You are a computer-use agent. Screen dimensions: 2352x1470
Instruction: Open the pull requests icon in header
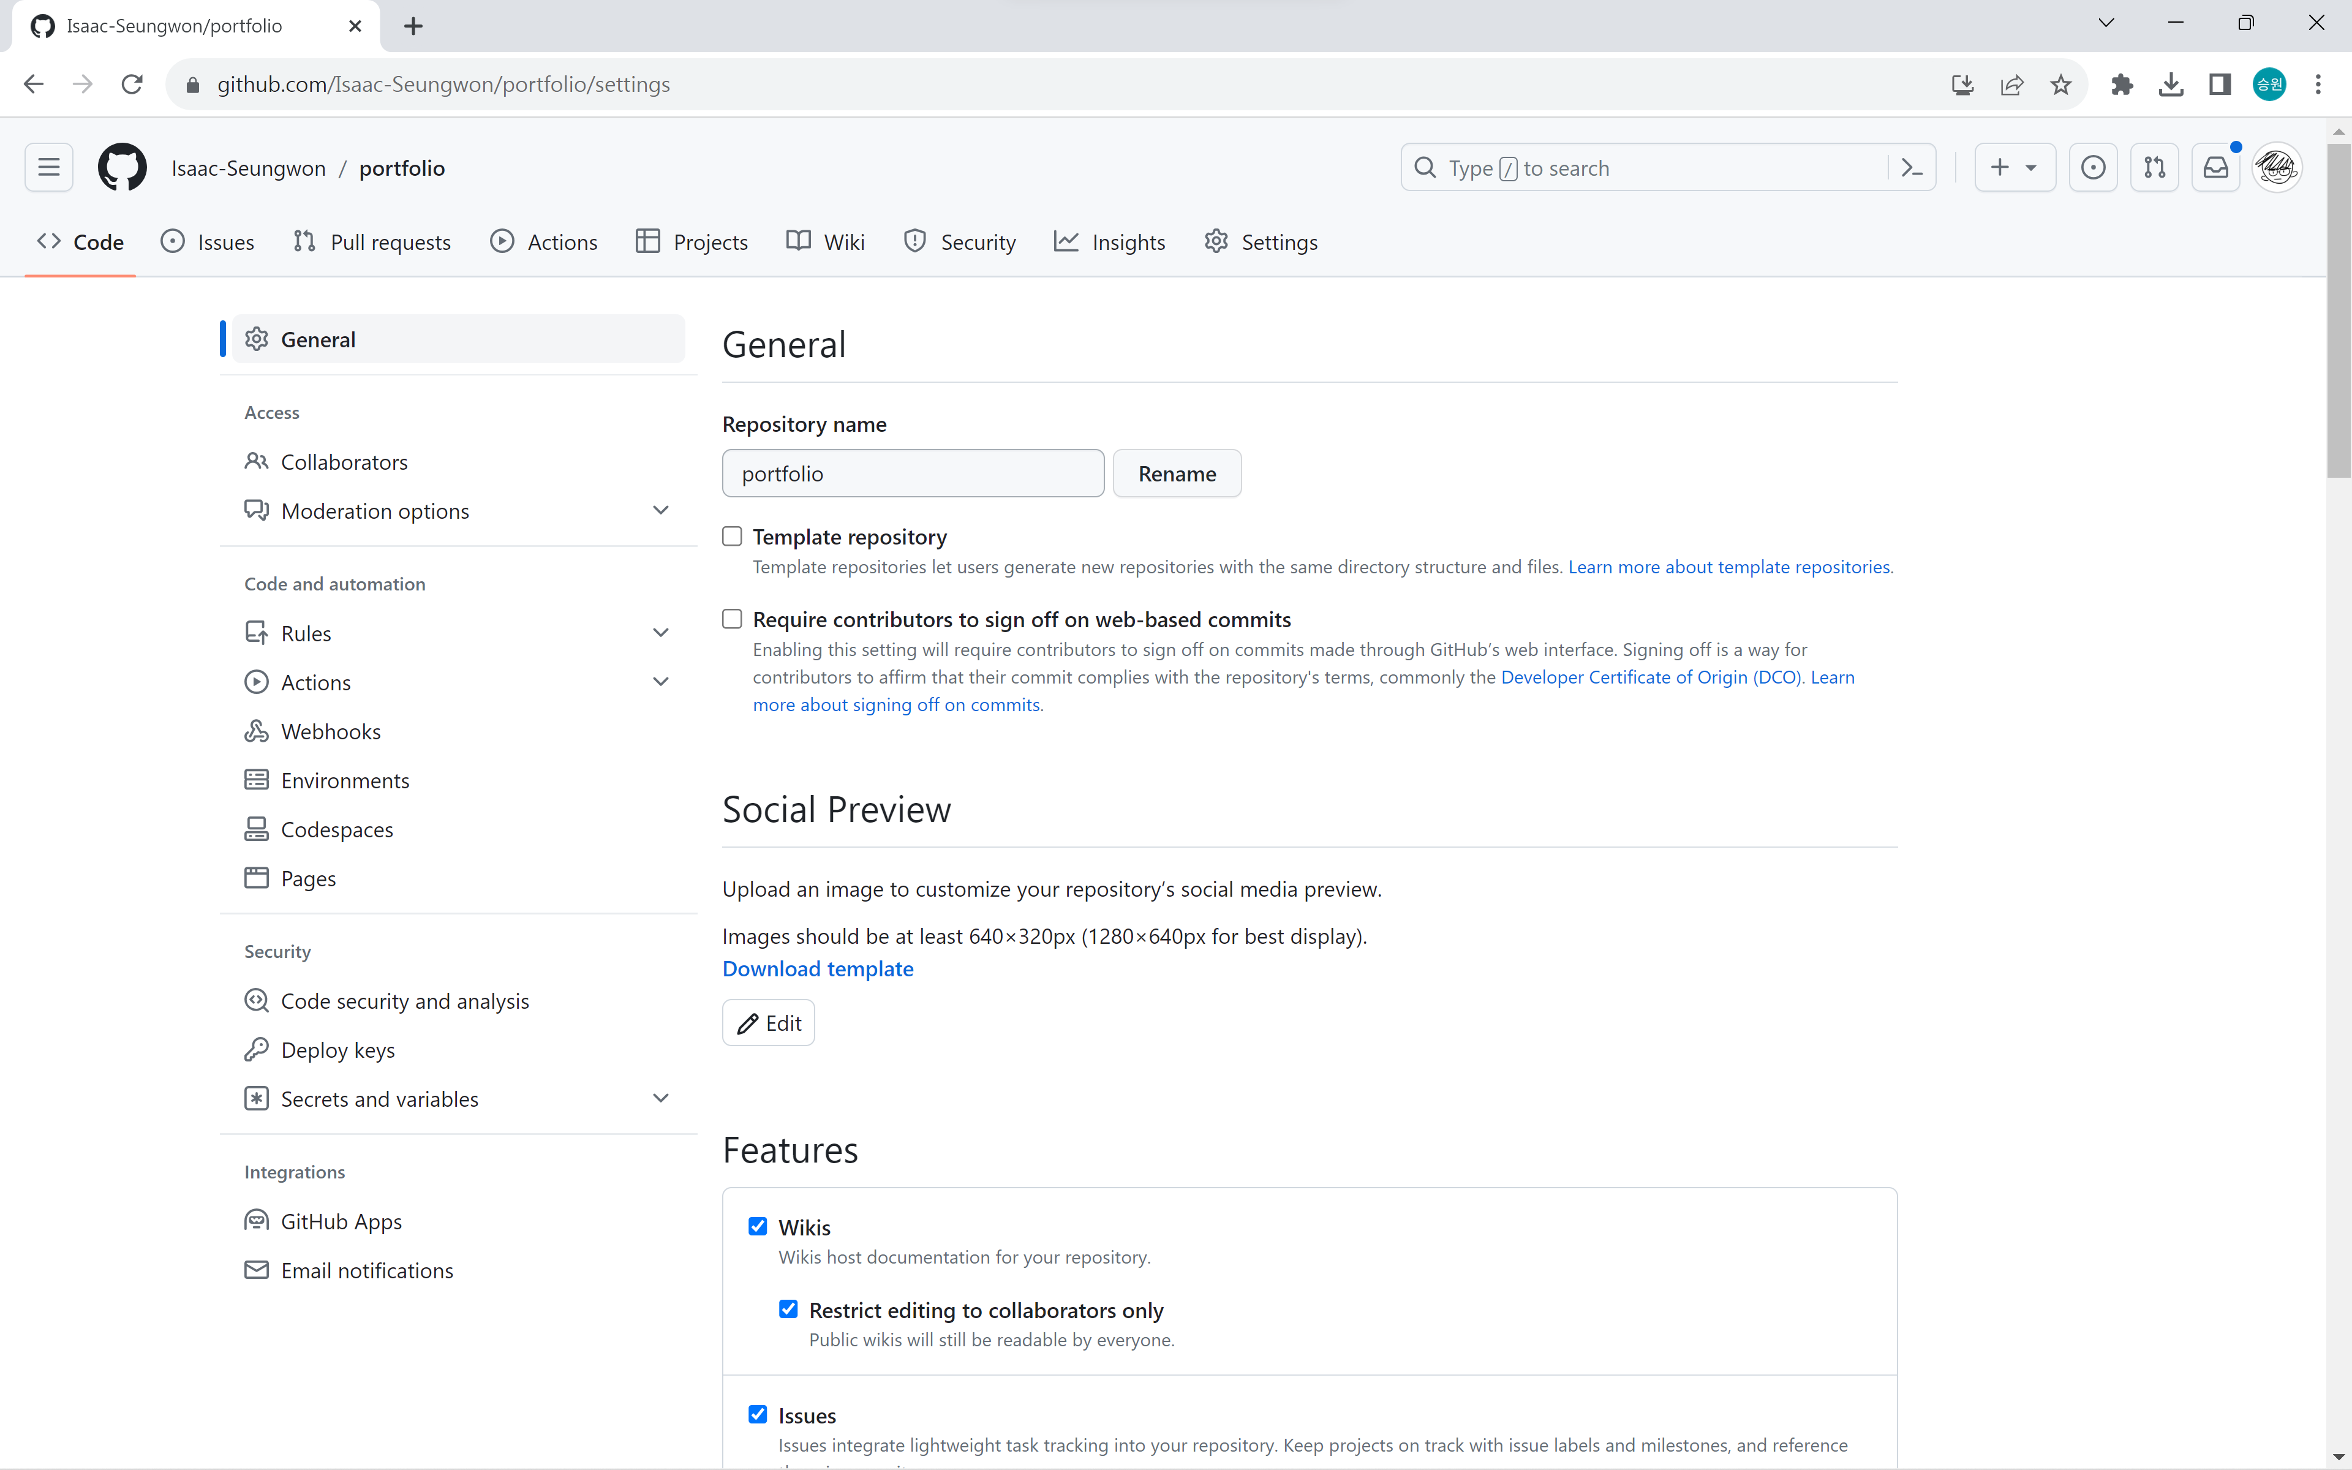tap(2154, 167)
